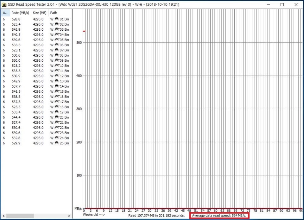Click the 'Read 107,374 MB in 201.182 seconds' status text
The width and height of the screenshot is (304, 220).
(x=156, y=216)
